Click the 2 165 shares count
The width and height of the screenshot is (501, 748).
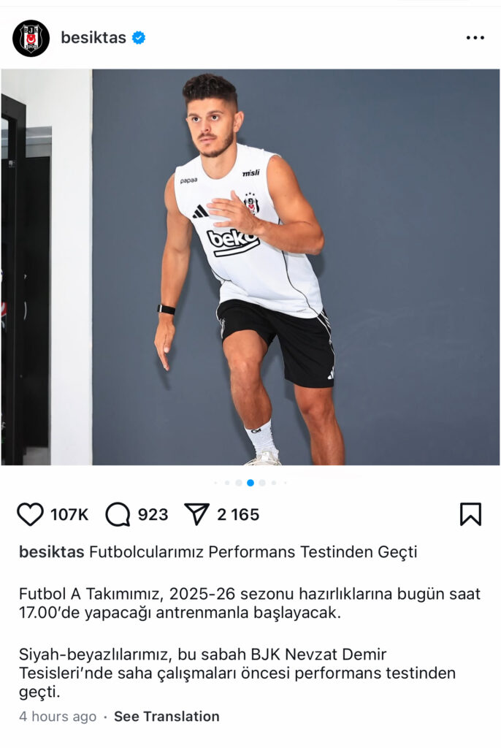pos(238,515)
